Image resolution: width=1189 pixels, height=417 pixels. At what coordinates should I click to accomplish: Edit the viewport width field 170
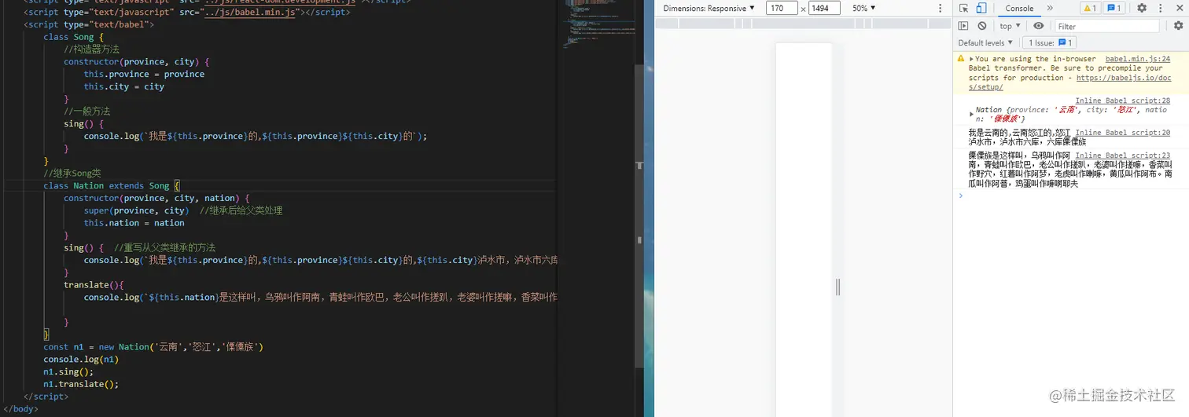pos(781,8)
